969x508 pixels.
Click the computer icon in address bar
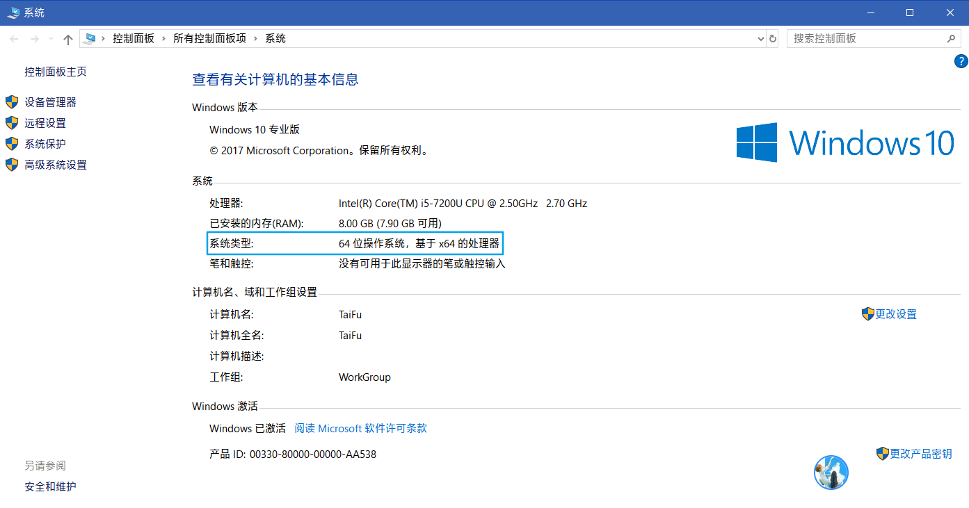89,39
